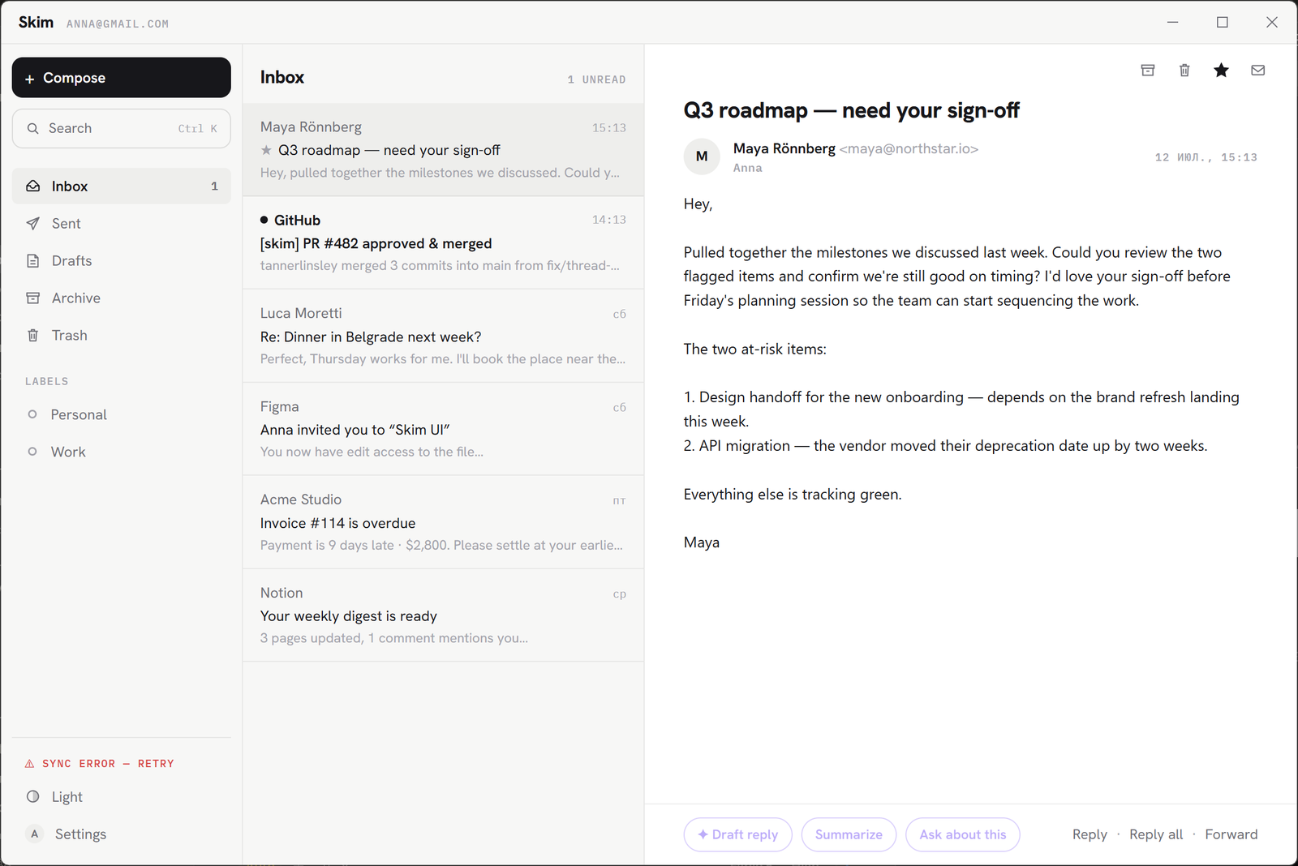The width and height of the screenshot is (1298, 866).
Task: Click the account ANNA@GMAIL.COM text
Action: coord(118,24)
